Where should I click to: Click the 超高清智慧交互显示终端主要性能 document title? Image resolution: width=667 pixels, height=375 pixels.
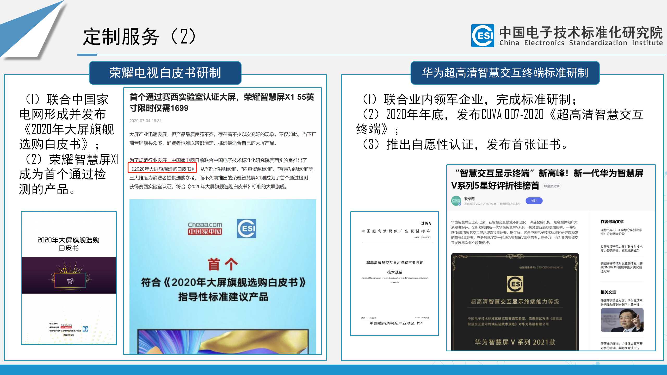(x=394, y=262)
